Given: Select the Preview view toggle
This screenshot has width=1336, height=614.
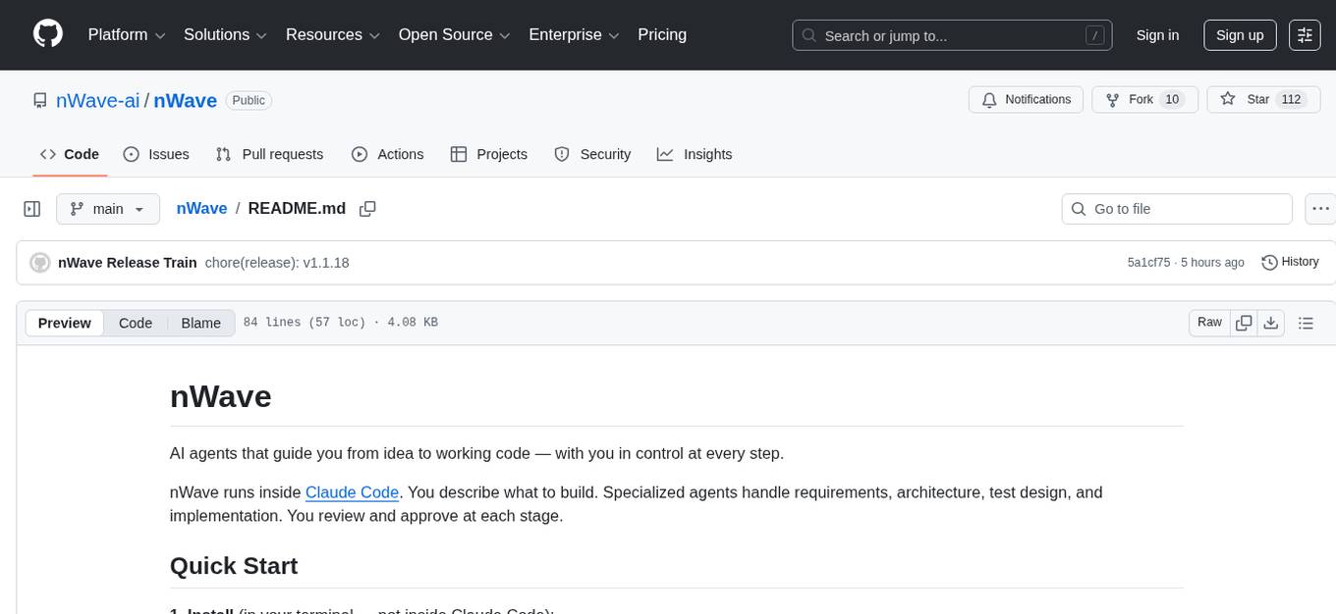Looking at the screenshot, I should [65, 323].
